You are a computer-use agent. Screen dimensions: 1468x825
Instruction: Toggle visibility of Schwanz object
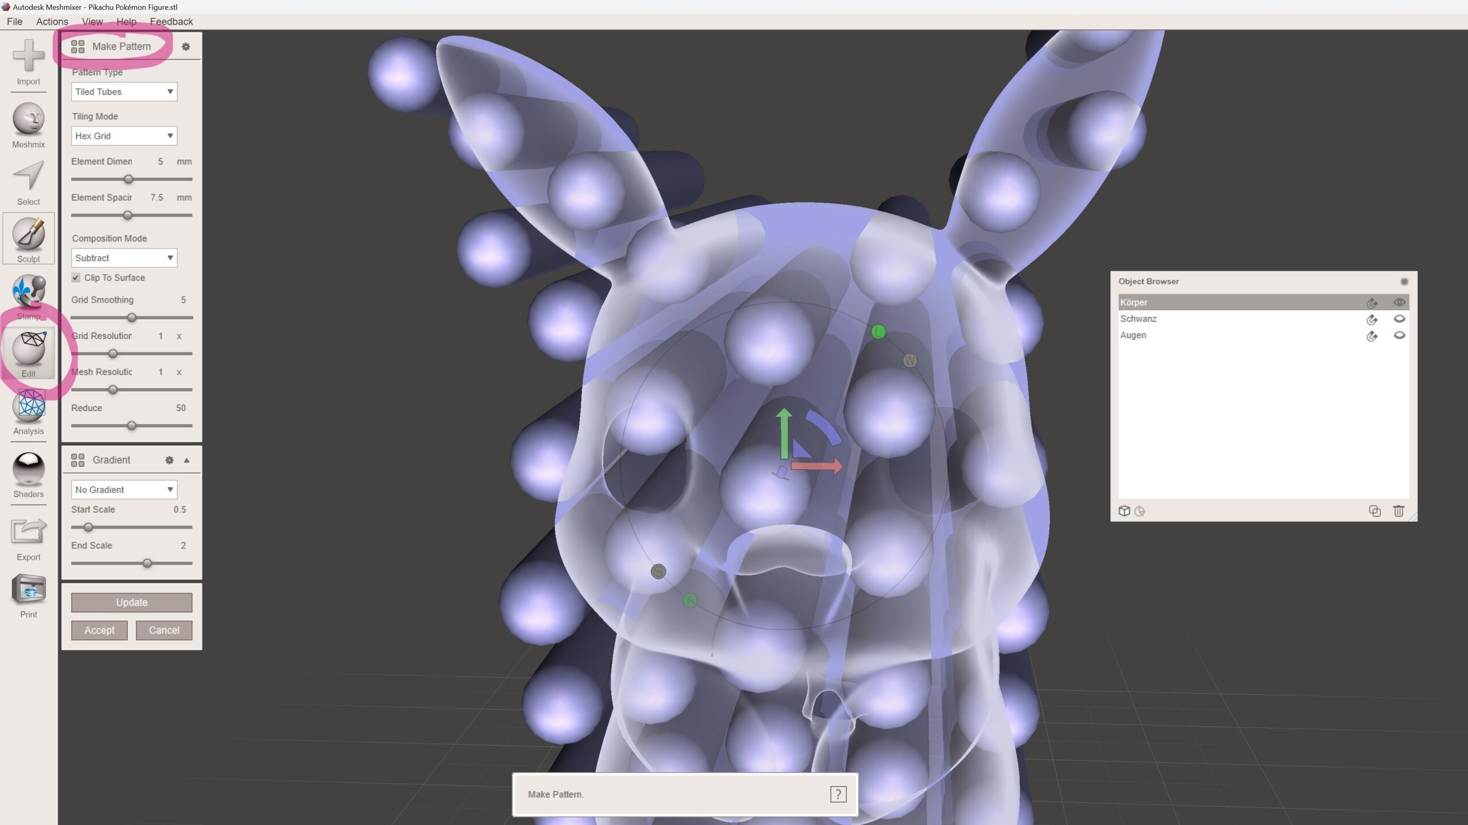click(1399, 319)
